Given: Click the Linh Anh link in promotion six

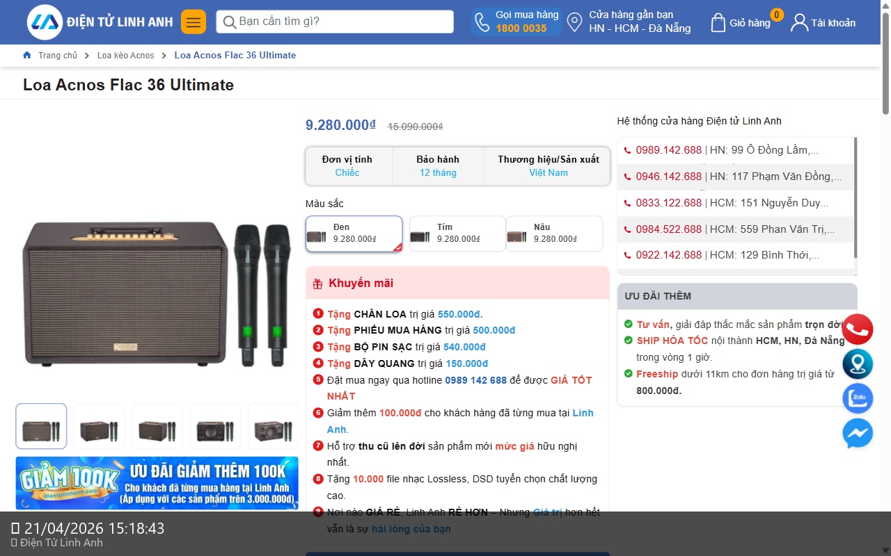Looking at the screenshot, I should tap(460, 421).
